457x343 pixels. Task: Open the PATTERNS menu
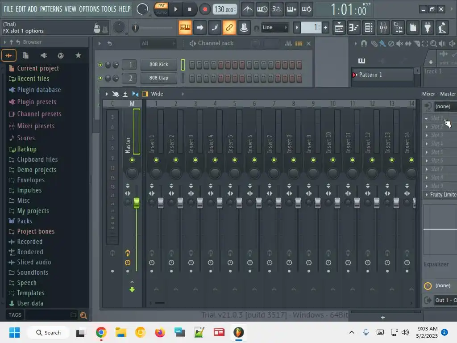click(x=51, y=9)
